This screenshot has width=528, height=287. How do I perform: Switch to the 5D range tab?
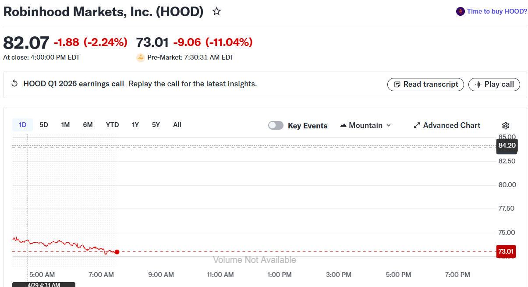point(44,125)
